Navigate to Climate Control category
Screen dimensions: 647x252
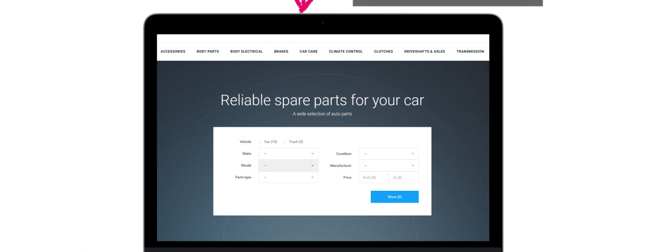click(345, 52)
